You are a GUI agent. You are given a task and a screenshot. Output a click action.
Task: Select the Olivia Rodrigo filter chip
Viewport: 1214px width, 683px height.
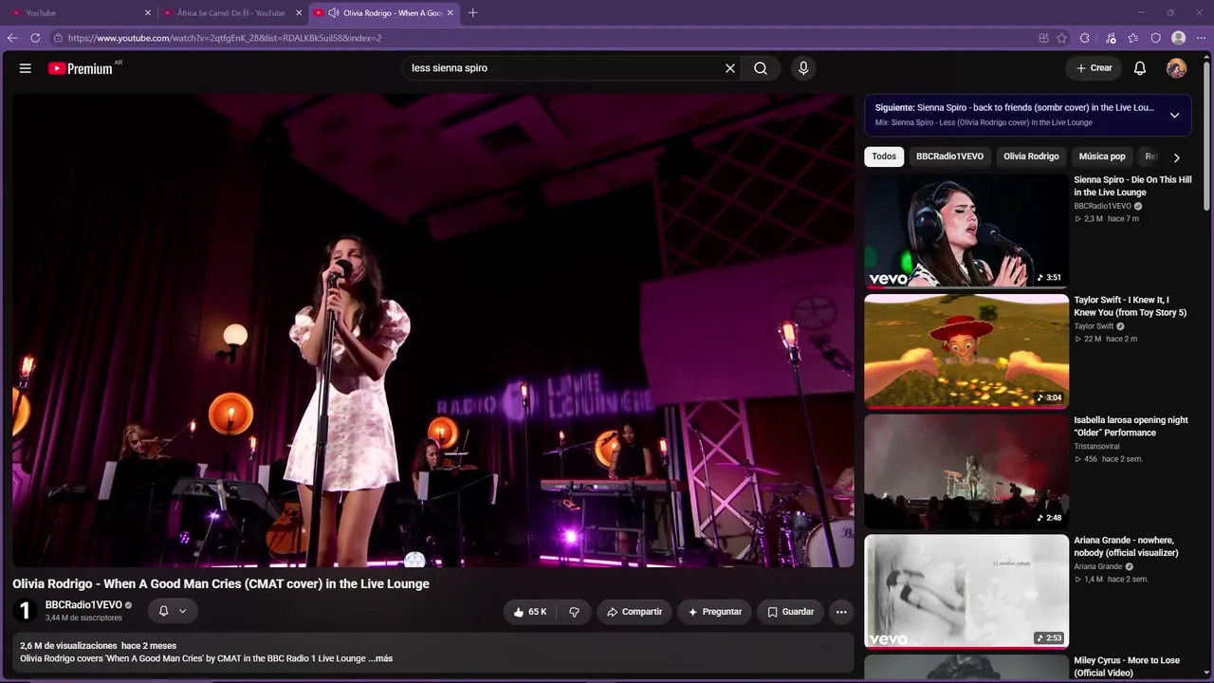pos(1031,157)
